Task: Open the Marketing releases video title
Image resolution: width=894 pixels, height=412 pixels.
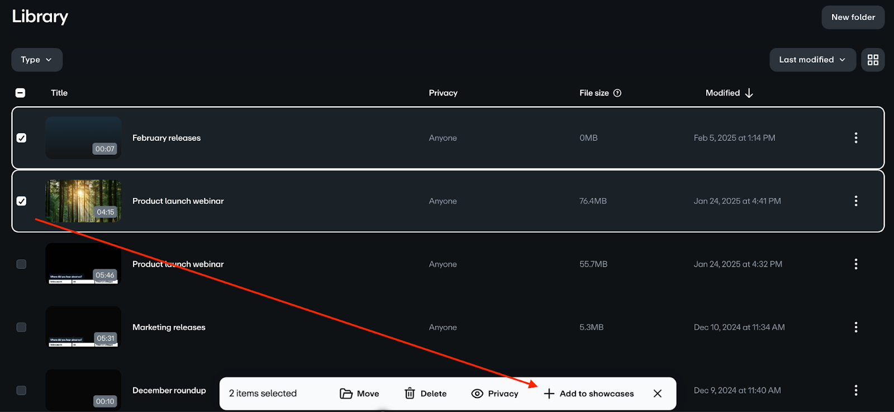Action: (x=169, y=328)
